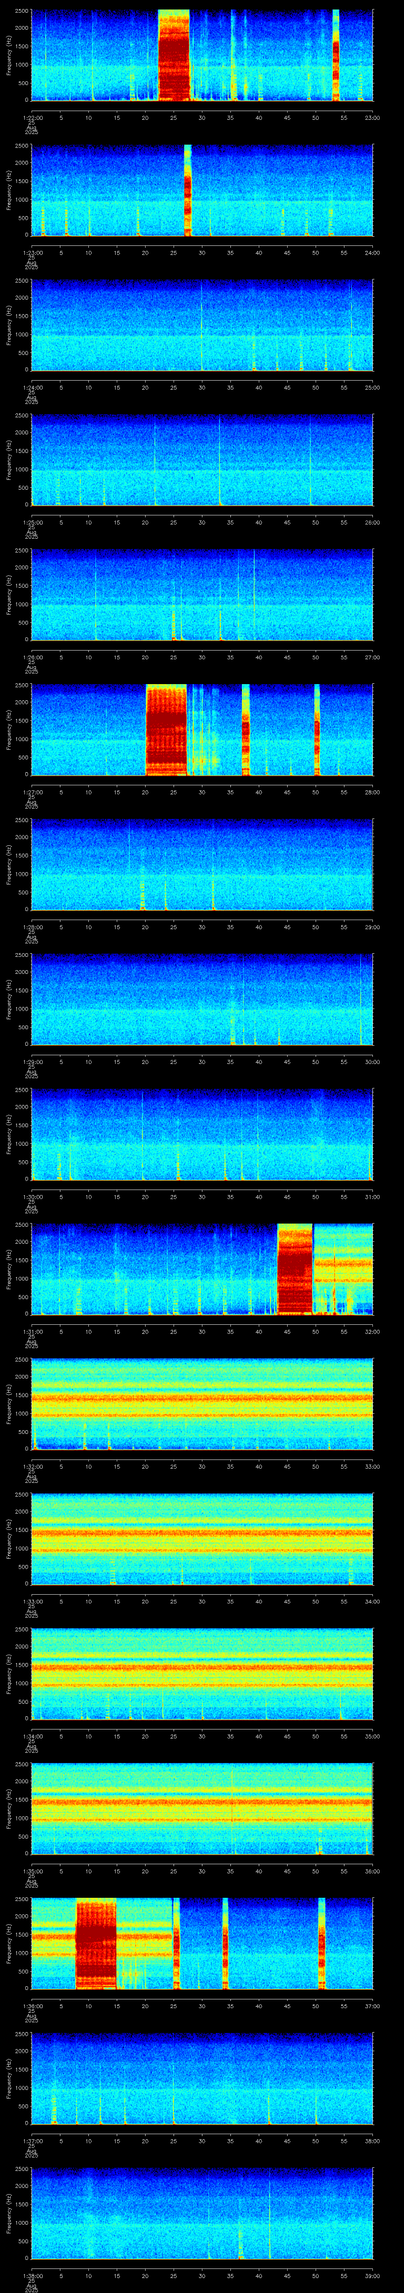
Task: Click the 1:31:00 start time label
Action: click(31, 1331)
